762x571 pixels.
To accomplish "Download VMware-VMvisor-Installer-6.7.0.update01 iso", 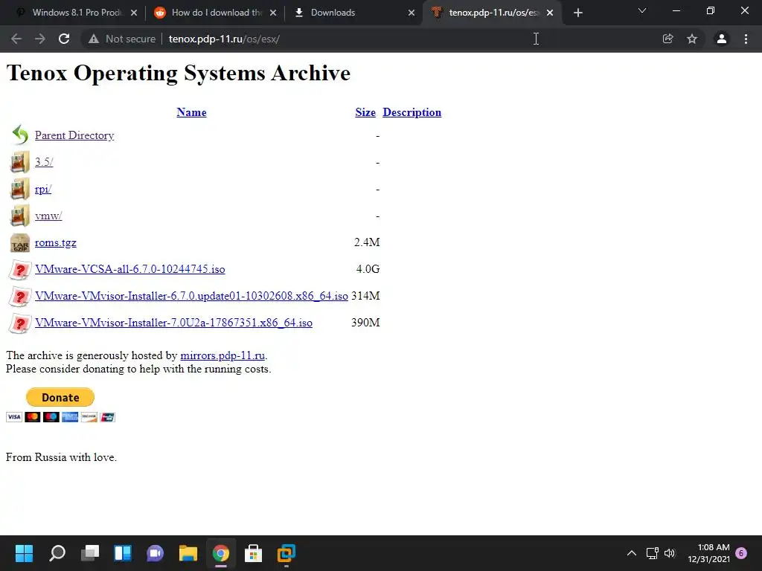I will click(x=191, y=296).
